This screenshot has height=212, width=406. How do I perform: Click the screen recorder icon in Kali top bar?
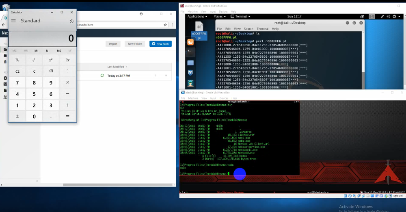[362, 16]
